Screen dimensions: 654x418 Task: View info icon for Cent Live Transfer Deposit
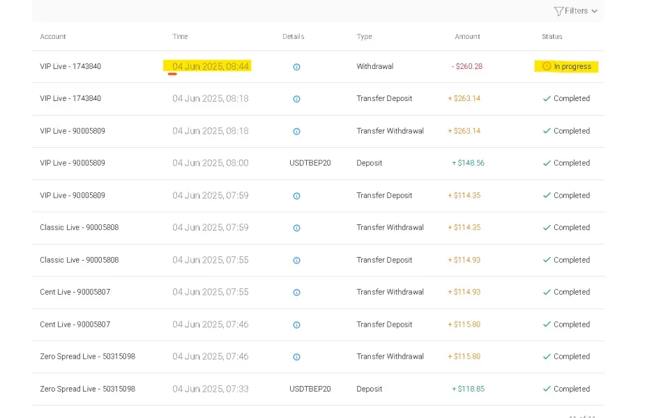[296, 325]
